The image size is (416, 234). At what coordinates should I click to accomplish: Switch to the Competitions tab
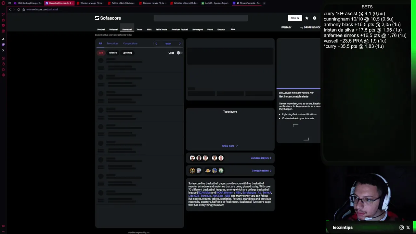coord(130,44)
